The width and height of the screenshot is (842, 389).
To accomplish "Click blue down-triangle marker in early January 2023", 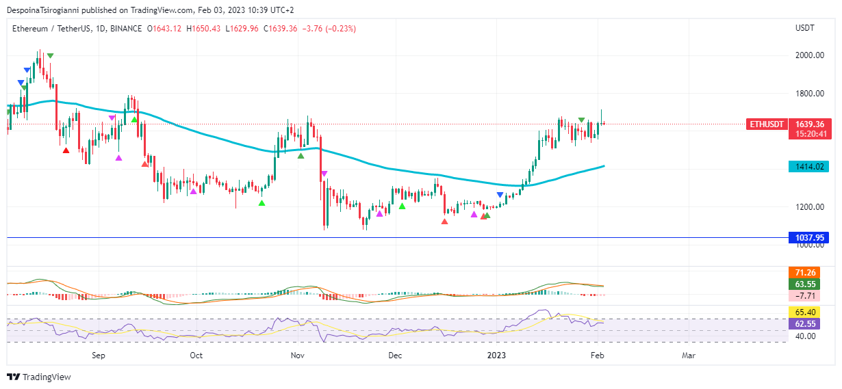I will [x=500, y=196].
